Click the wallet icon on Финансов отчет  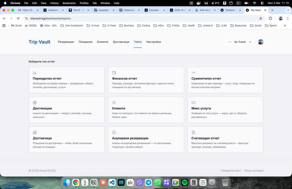(x=114, y=73)
